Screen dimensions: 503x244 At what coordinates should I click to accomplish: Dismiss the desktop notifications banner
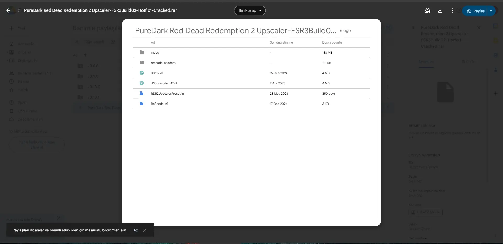(x=145, y=230)
